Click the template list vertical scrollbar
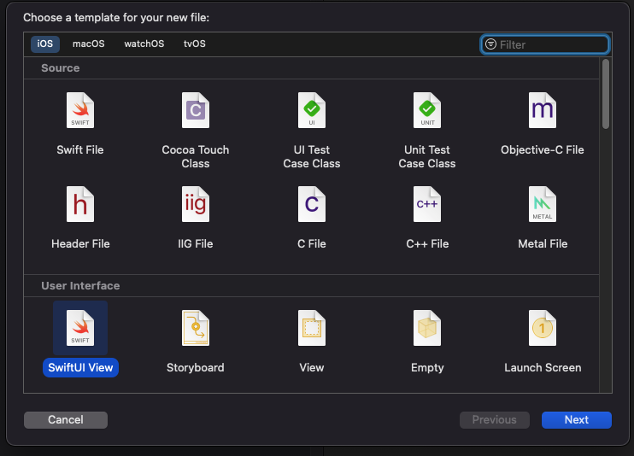Image resolution: width=634 pixels, height=456 pixels. tap(605, 94)
